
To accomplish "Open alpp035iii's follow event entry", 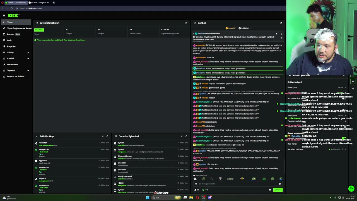I will 72,162.
